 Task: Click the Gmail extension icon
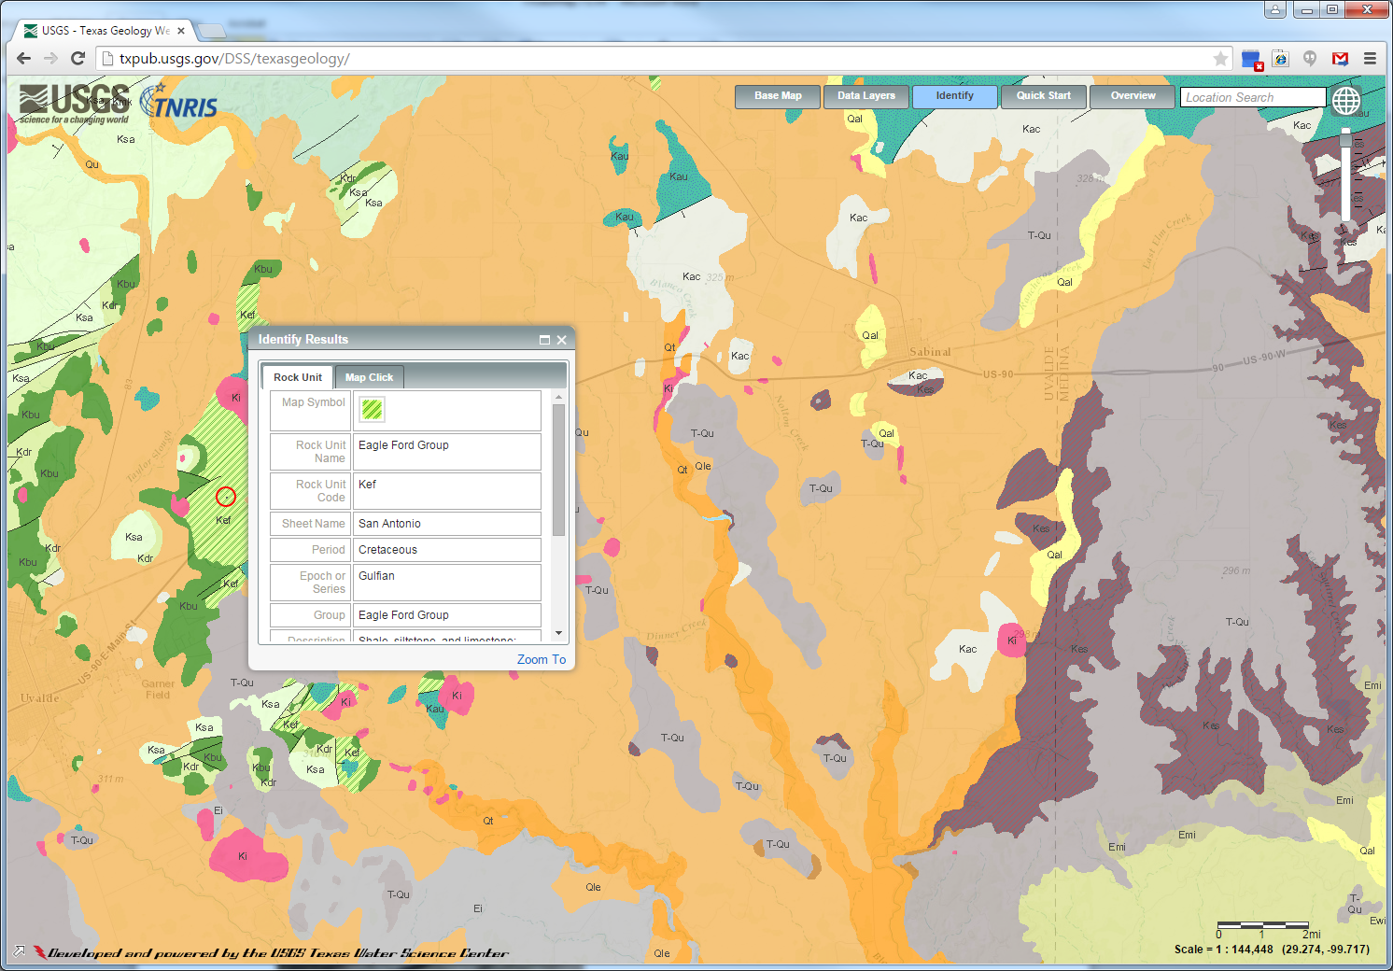click(1340, 59)
